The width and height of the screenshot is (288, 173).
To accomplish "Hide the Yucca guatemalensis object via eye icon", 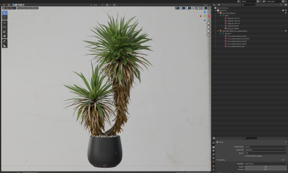I will [286, 31].
